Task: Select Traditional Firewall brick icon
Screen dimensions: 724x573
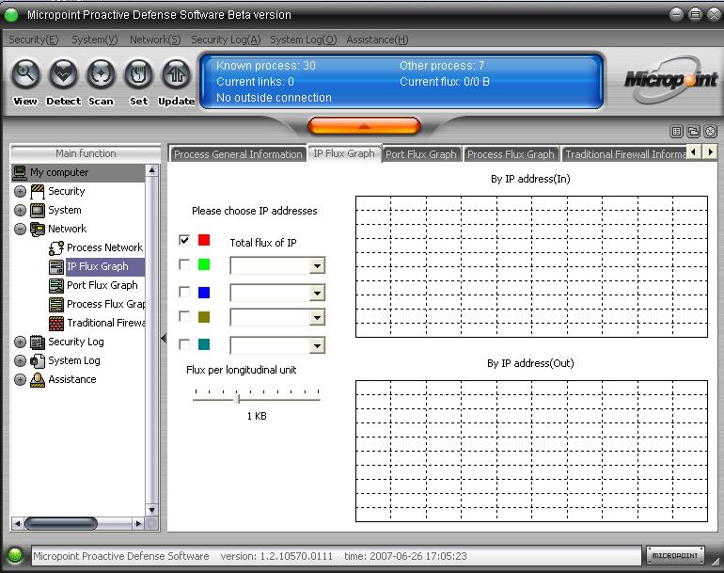Action: pyautogui.click(x=56, y=323)
